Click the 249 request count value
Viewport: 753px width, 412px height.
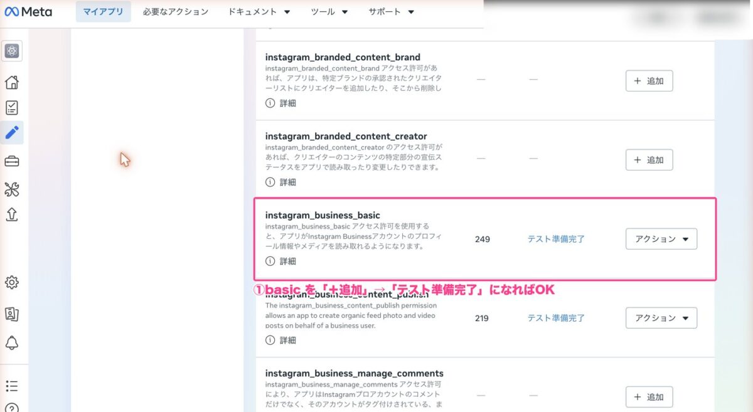pos(483,239)
